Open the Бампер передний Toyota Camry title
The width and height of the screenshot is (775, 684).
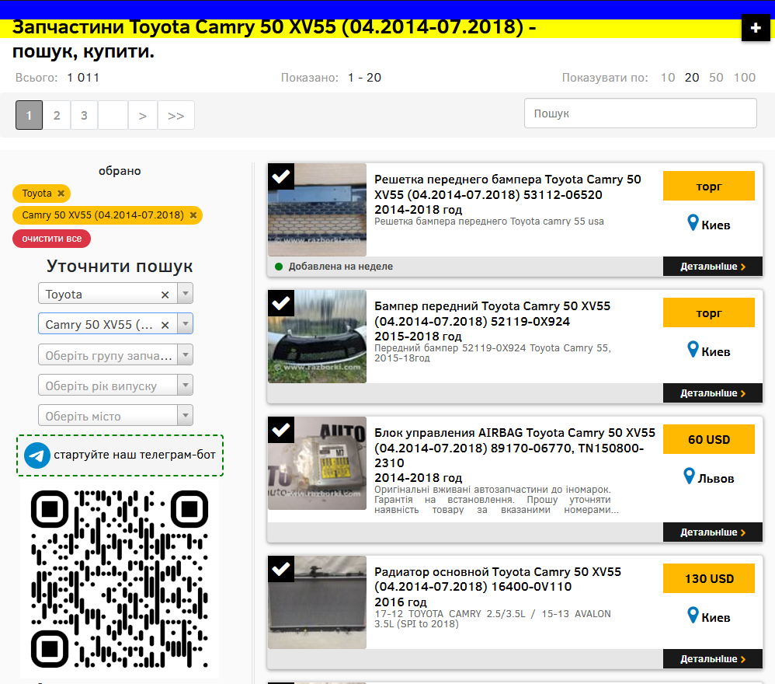(x=492, y=321)
